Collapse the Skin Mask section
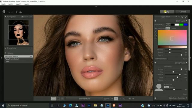 tap(186, 21)
